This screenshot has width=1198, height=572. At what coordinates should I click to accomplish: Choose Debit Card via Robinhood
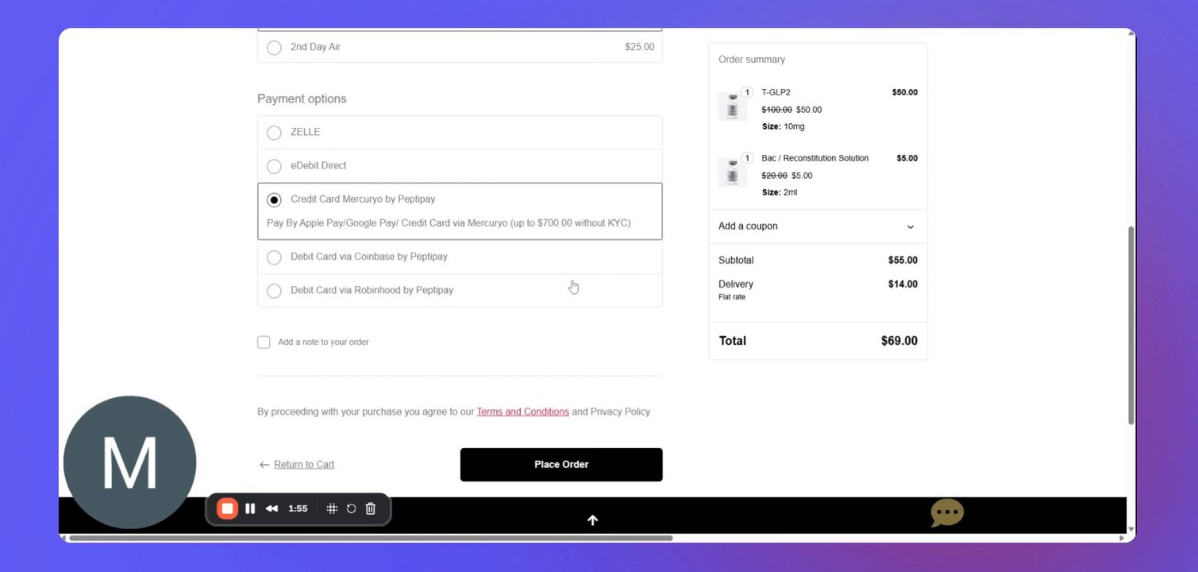pos(460,290)
